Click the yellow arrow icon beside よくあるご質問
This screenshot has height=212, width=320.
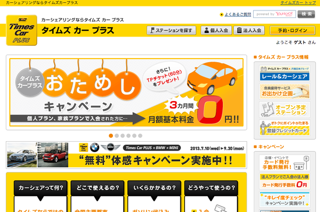coord(222,15)
